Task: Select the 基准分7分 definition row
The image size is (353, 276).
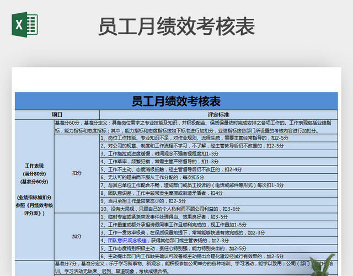Action: click(x=196, y=267)
